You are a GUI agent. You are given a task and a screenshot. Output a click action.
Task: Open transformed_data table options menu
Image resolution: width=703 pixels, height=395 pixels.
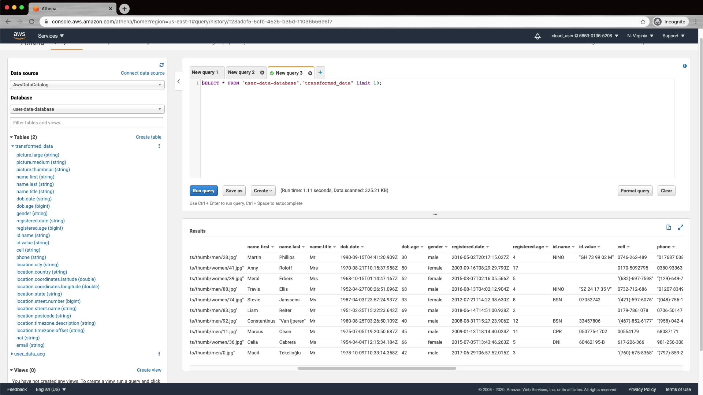click(x=159, y=146)
